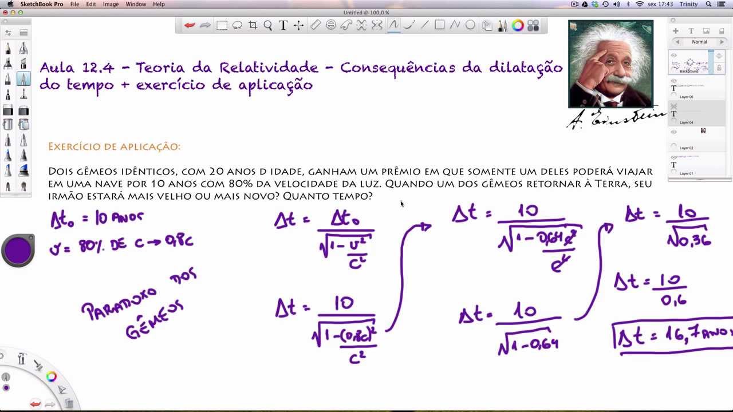This screenshot has width=733, height=412.
Task: Select the highlighted active pen brush
Action: (x=23, y=79)
